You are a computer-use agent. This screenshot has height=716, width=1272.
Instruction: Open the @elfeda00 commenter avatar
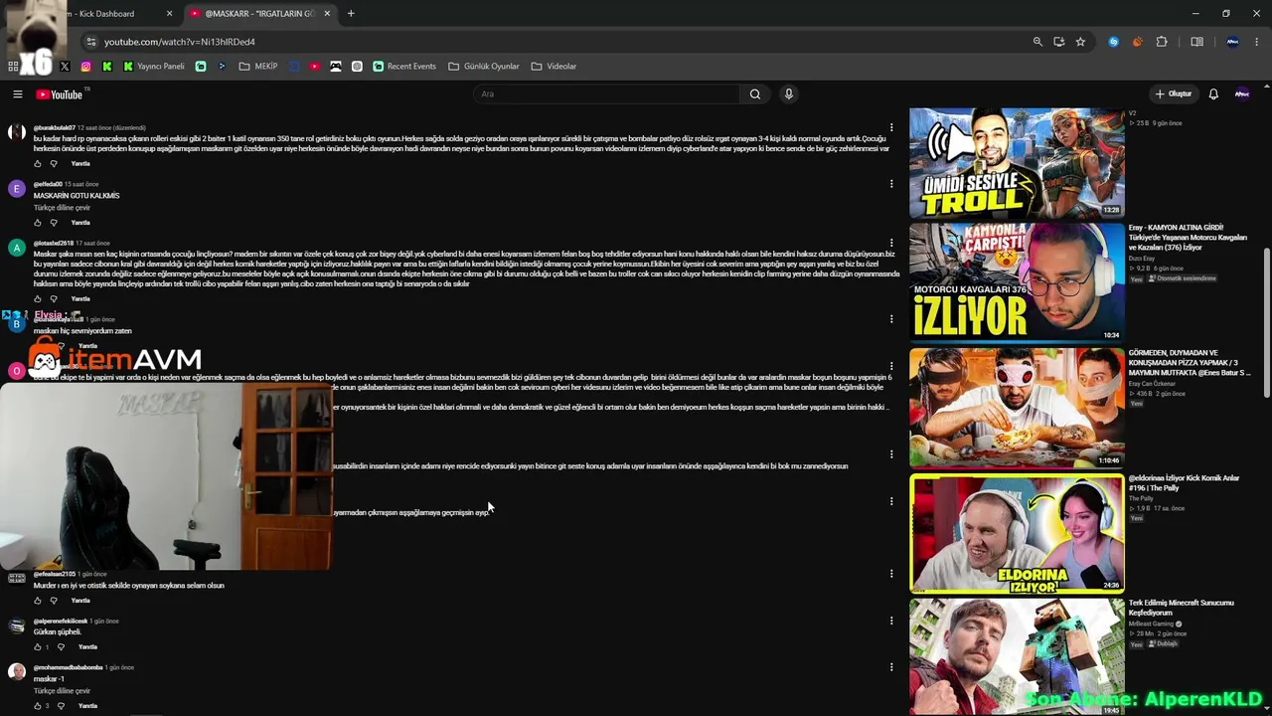click(17, 189)
